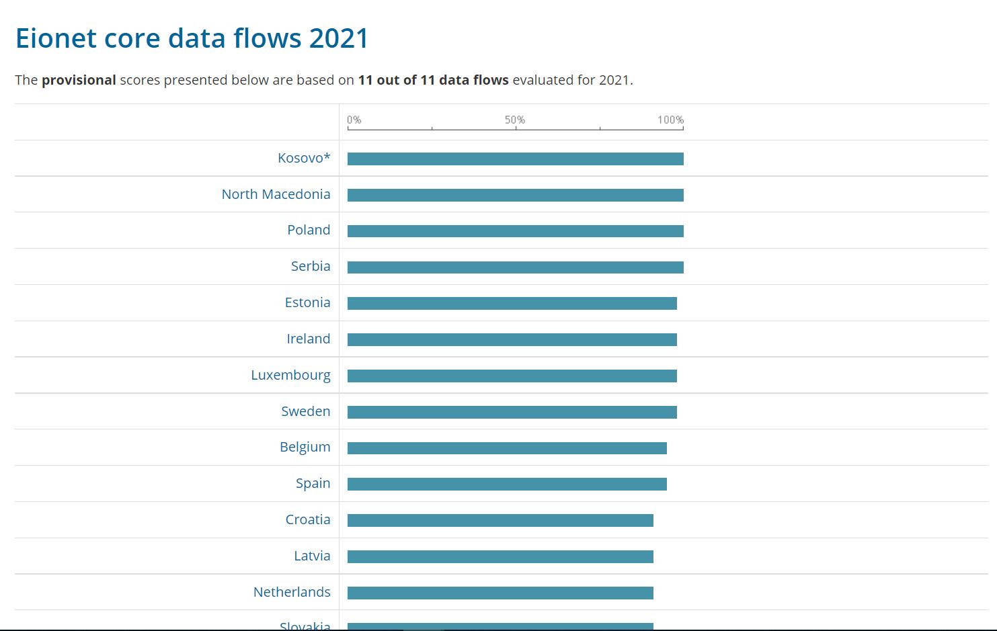Image resolution: width=997 pixels, height=631 pixels.
Task: Select the Croatia score bar
Action: (500, 521)
